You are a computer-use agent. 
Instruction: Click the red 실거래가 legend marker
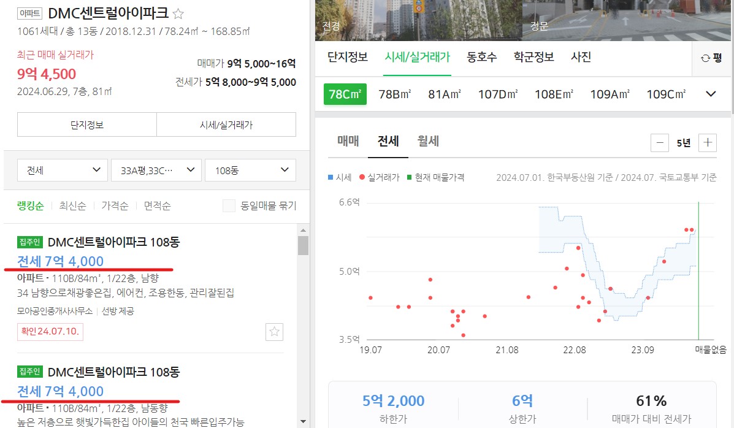[362, 177]
